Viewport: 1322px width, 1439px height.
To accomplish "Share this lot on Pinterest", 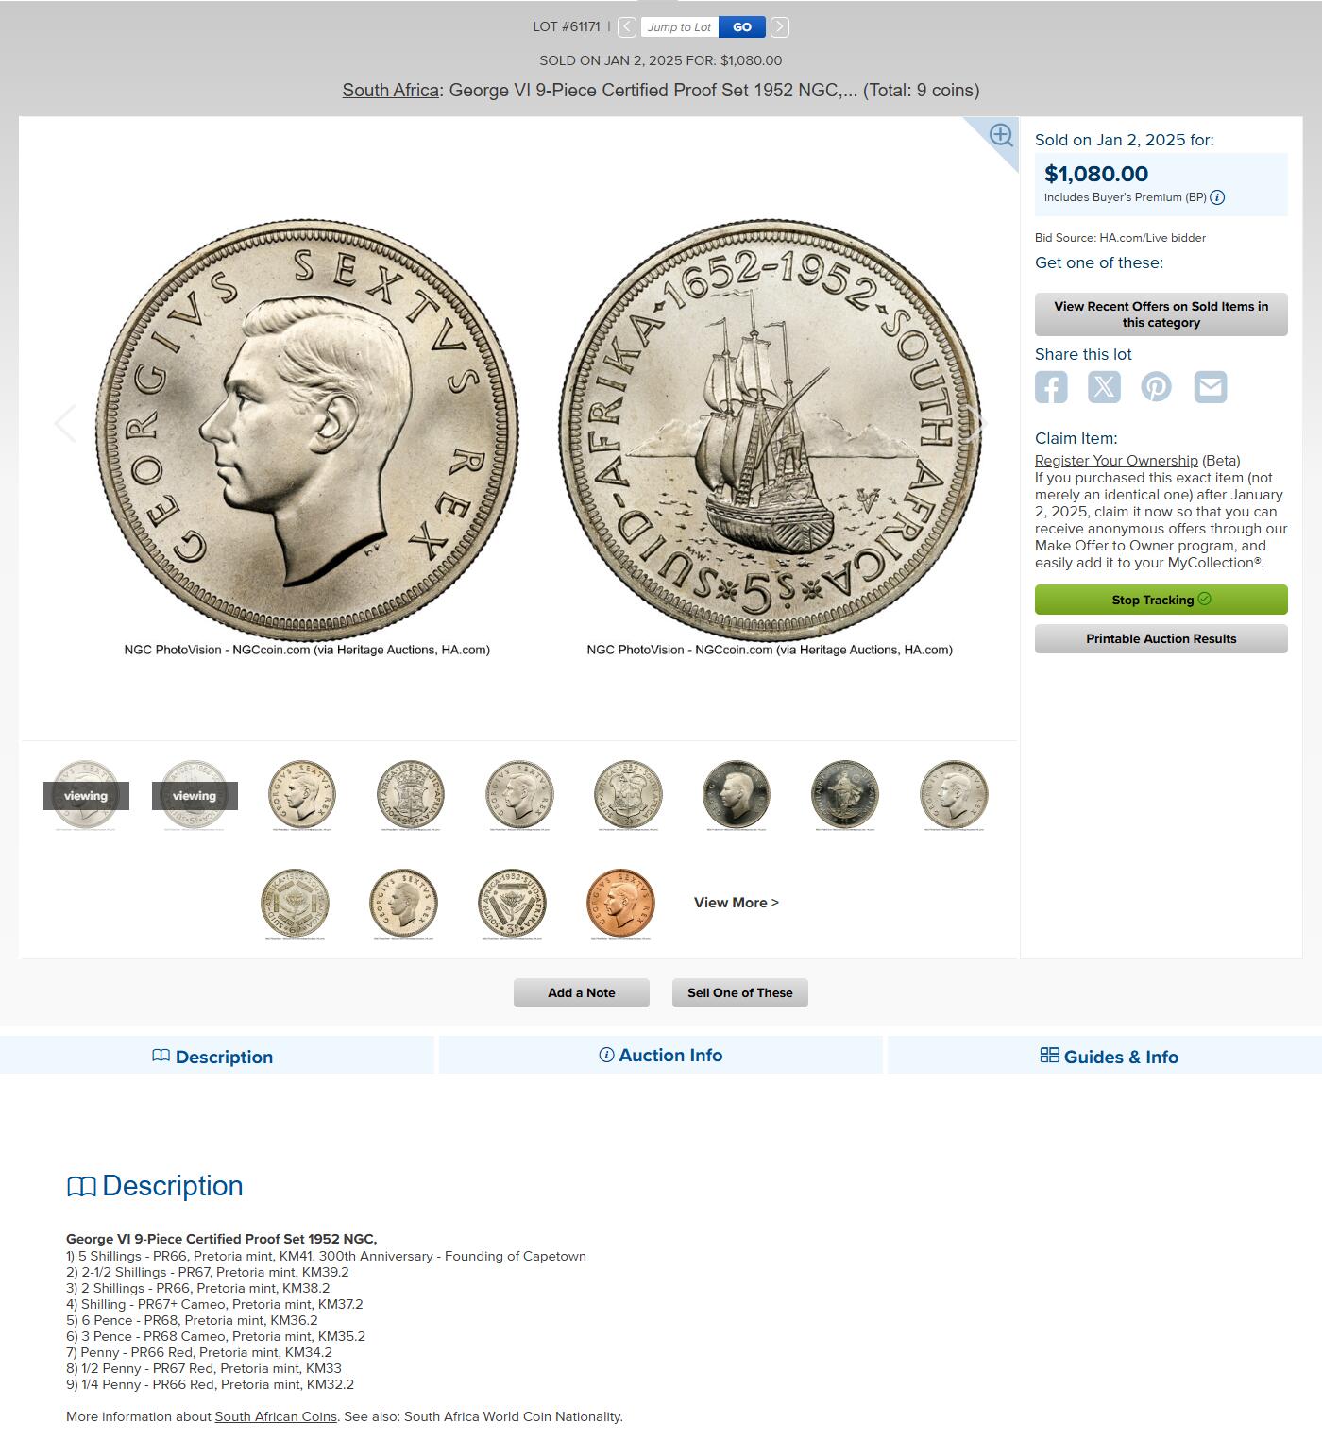I will [x=1157, y=387].
